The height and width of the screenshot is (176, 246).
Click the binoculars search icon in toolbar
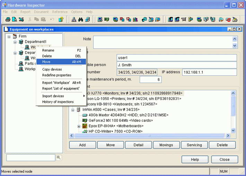(x=80, y=19)
